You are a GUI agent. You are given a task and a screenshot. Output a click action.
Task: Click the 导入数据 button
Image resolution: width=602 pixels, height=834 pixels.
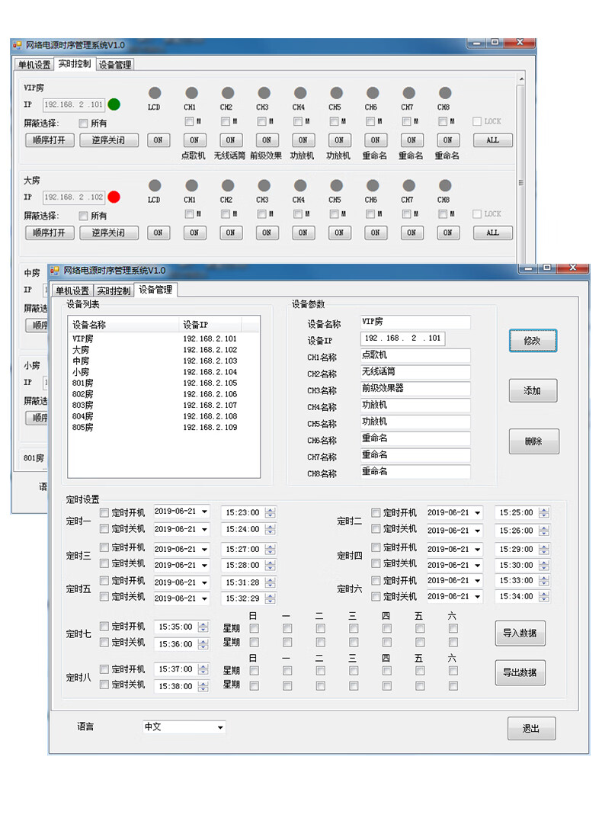tap(520, 633)
